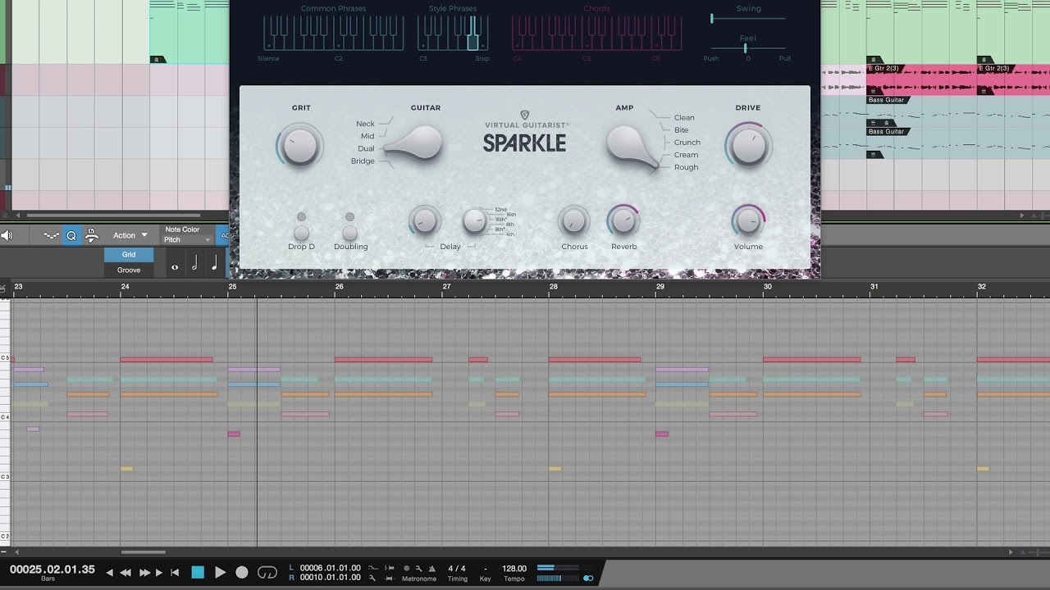Click the audition speaker icon
The width and height of the screenshot is (1050, 590).
pyautogui.click(x=7, y=236)
